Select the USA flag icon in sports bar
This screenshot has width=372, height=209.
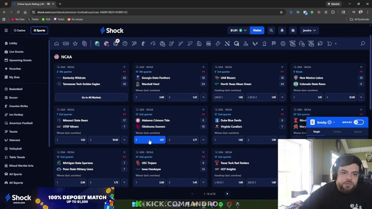point(106,44)
